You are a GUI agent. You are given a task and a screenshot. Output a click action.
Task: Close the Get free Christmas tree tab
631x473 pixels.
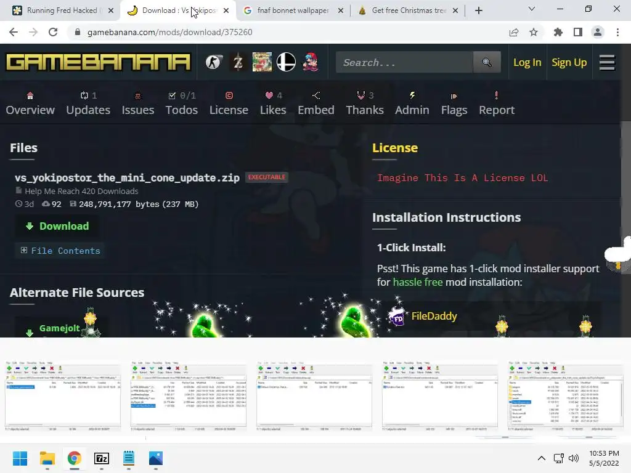coord(455,10)
